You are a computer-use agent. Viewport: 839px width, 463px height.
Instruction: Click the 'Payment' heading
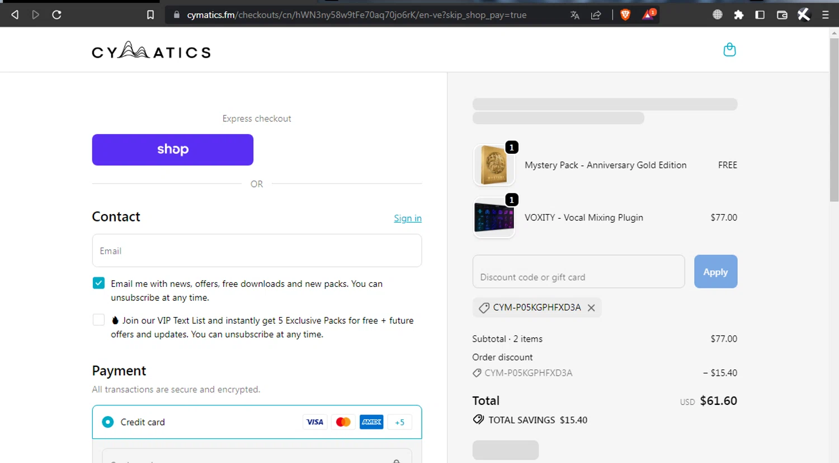119,371
